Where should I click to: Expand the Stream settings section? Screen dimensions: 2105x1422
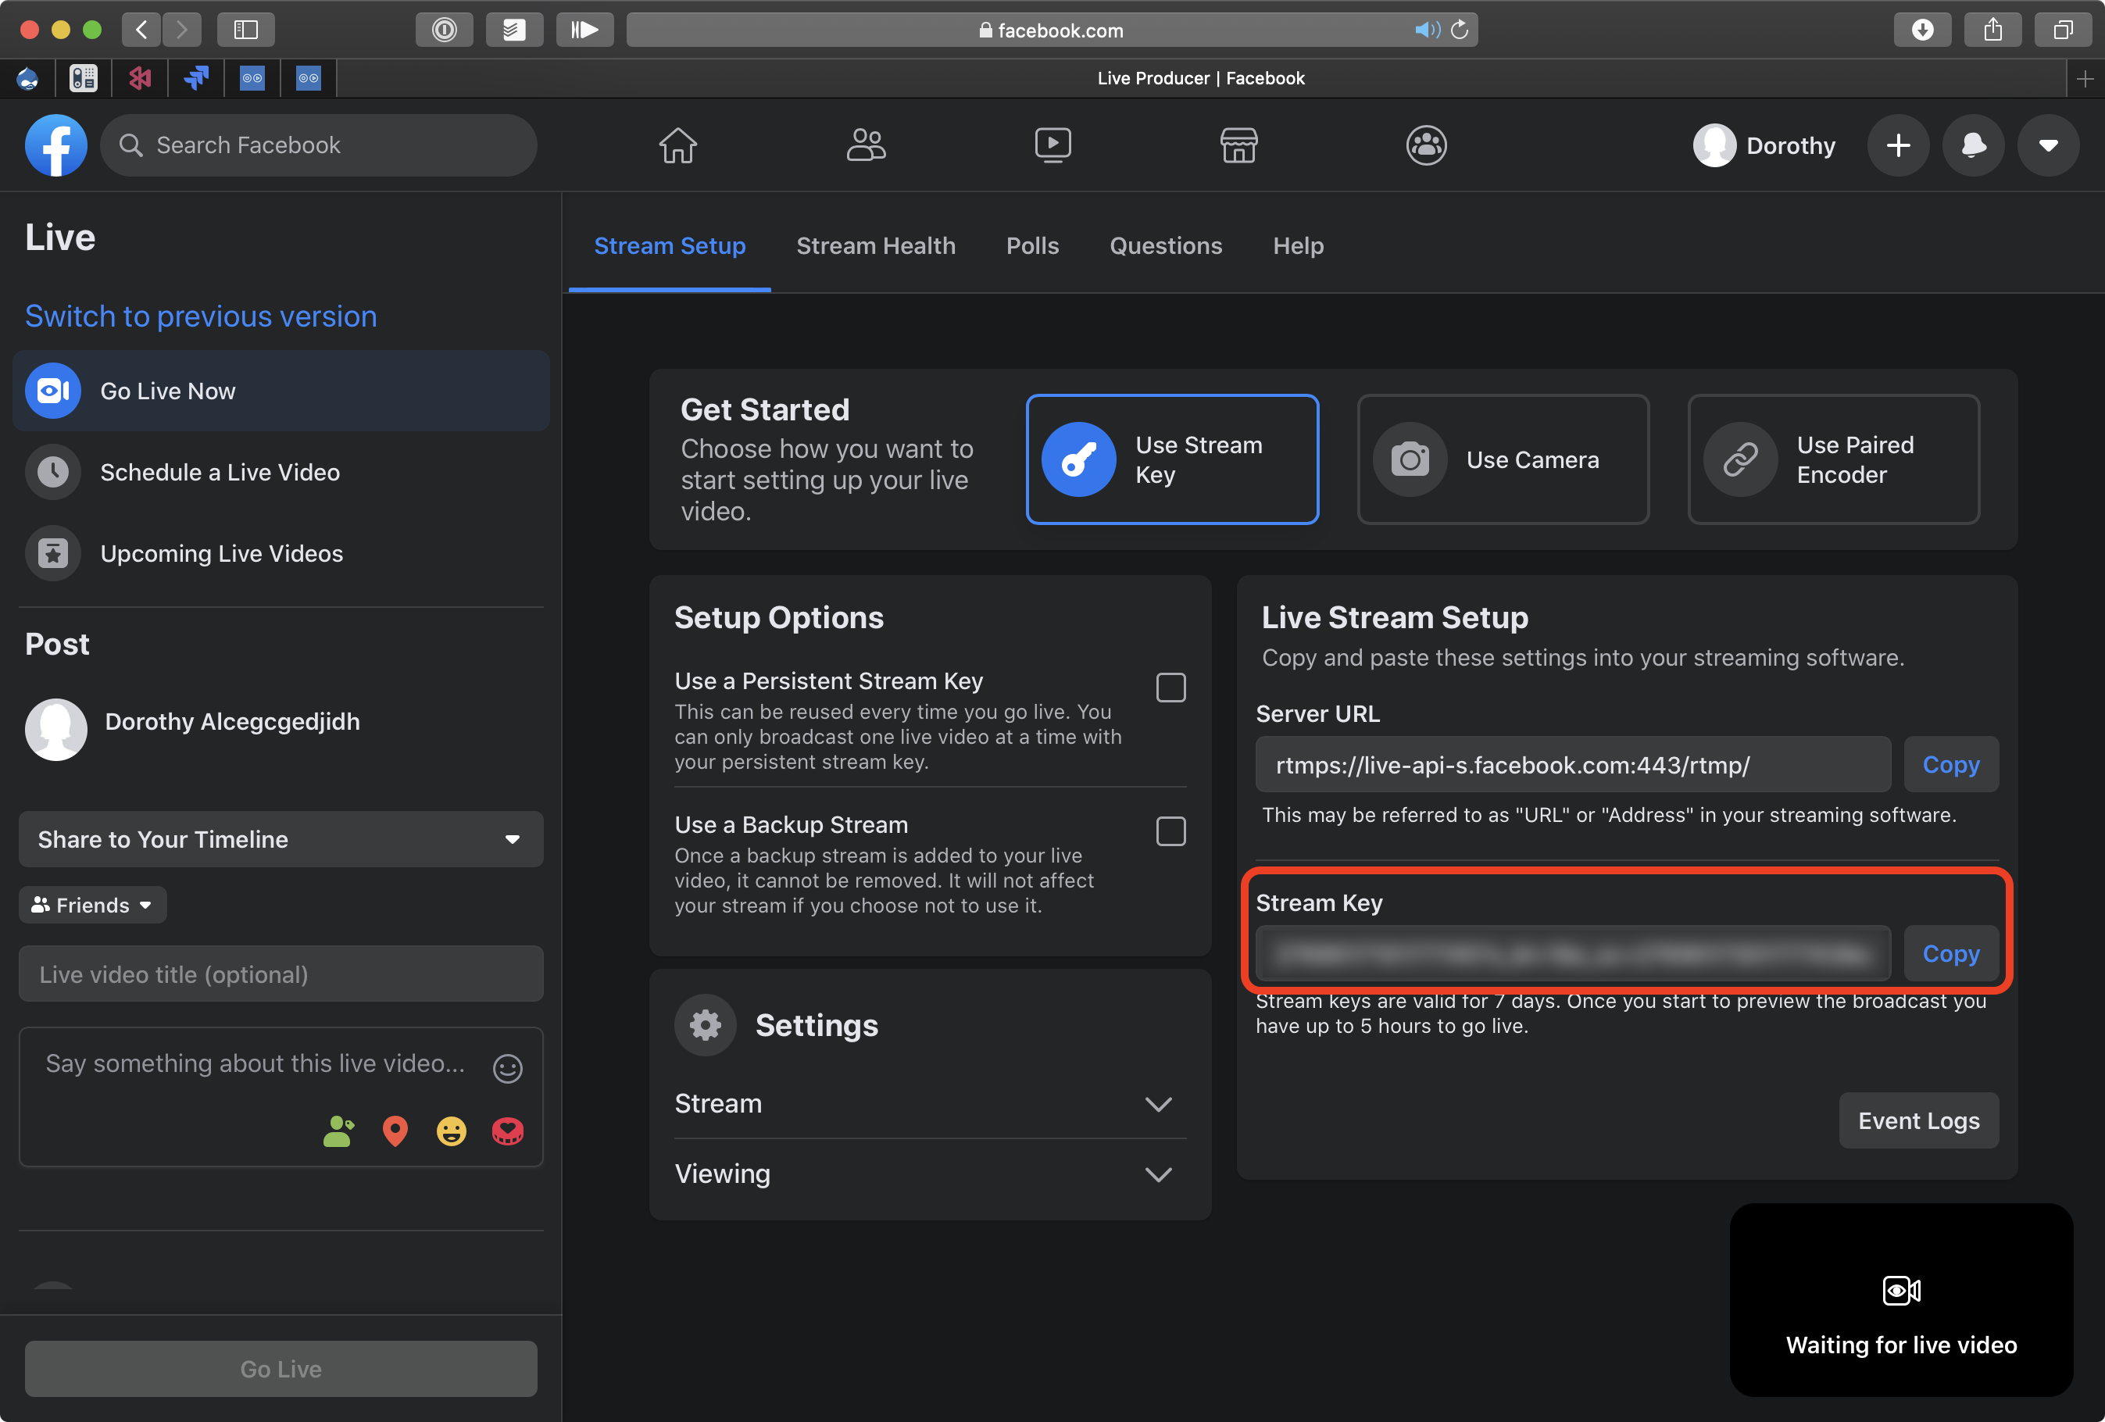[925, 1103]
